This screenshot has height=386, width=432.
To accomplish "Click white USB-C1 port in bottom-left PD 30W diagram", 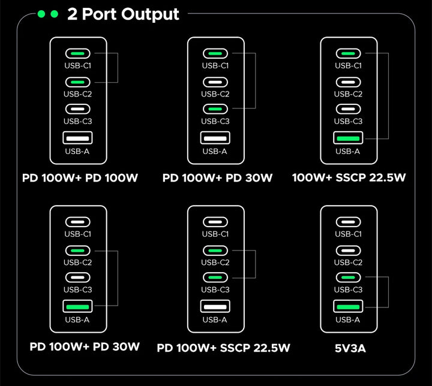I will click(77, 222).
